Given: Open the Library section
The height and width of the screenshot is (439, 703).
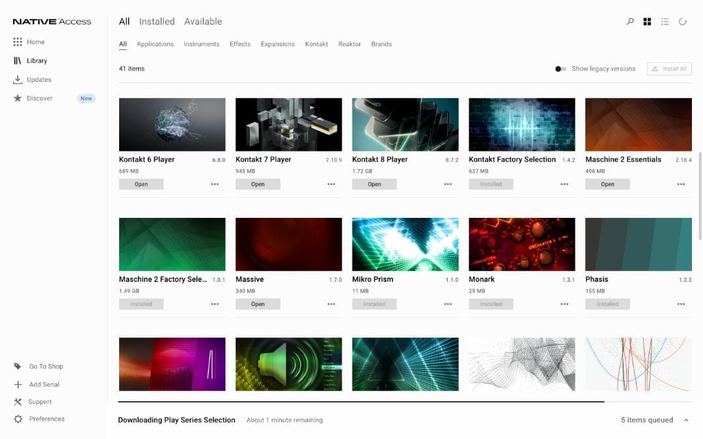Looking at the screenshot, I should coord(36,60).
